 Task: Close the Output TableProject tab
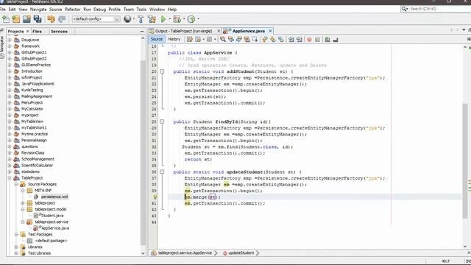219,31
